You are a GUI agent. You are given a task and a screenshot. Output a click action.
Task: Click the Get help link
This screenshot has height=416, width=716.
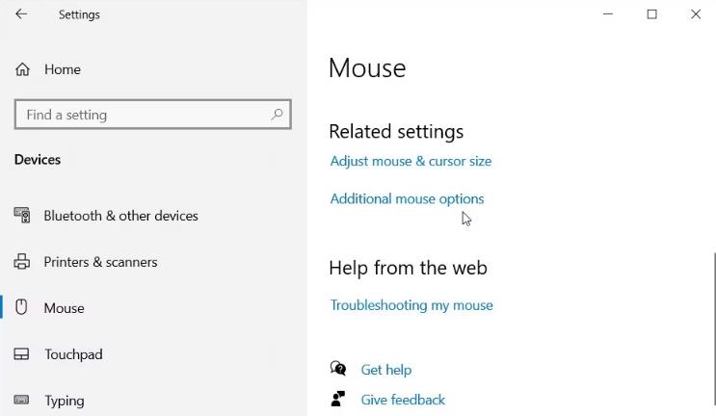[385, 370]
